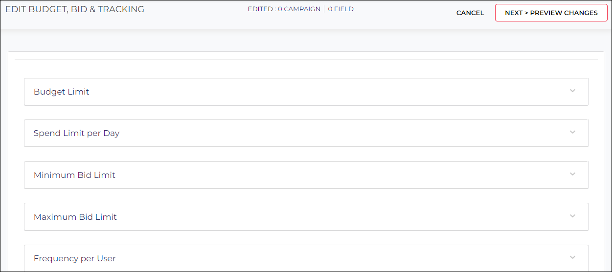Click the Minimum Bid Limit chevron icon
This screenshot has height=272, width=612.
pos(572,175)
